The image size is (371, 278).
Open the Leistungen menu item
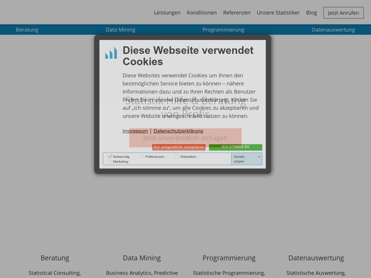(x=167, y=13)
